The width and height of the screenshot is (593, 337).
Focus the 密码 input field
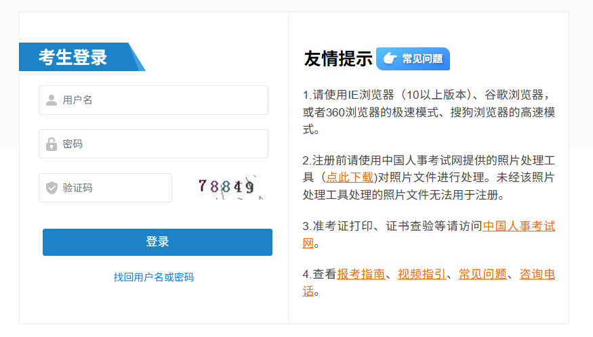click(154, 144)
